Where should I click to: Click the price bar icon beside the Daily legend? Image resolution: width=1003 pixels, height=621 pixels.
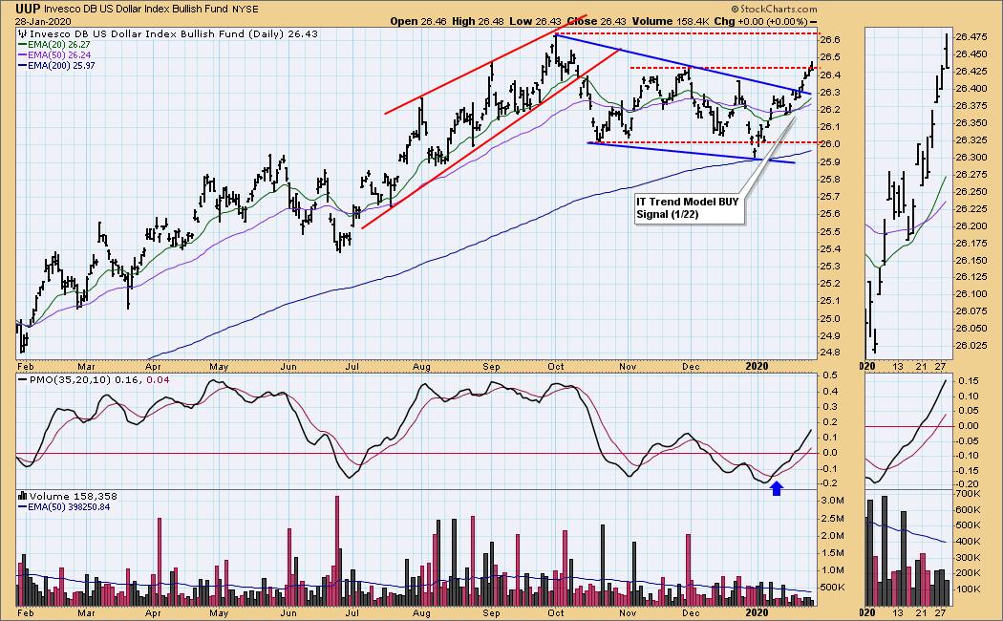point(22,33)
